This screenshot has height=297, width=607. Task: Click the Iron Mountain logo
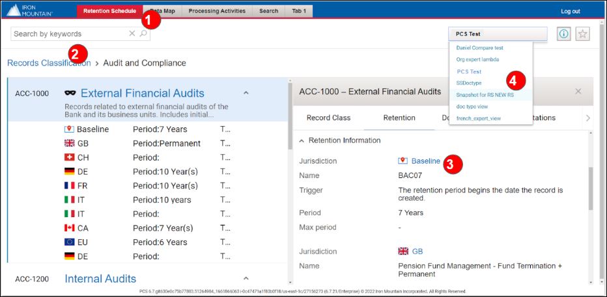[30, 10]
